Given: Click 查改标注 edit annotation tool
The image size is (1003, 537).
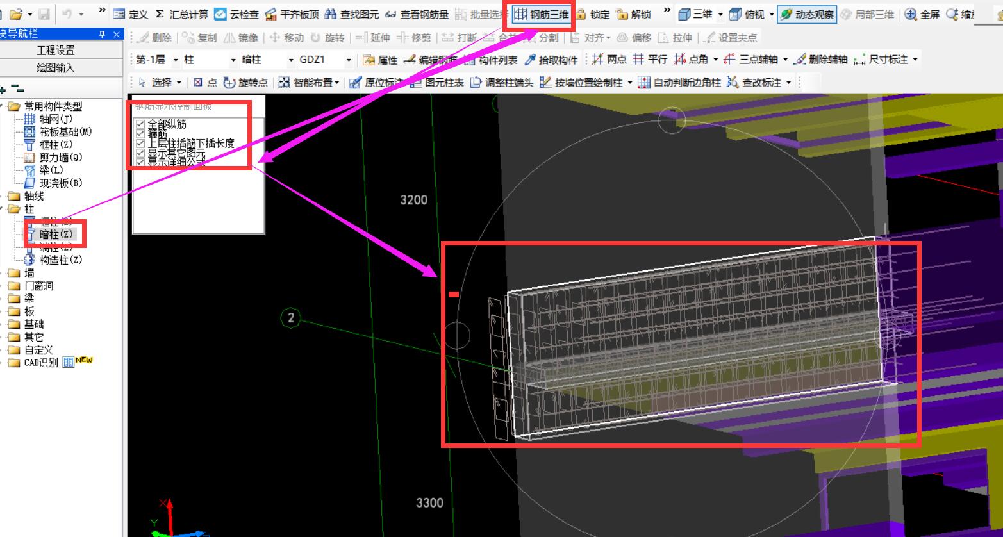Looking at the screenshot, I should point(755,83).
